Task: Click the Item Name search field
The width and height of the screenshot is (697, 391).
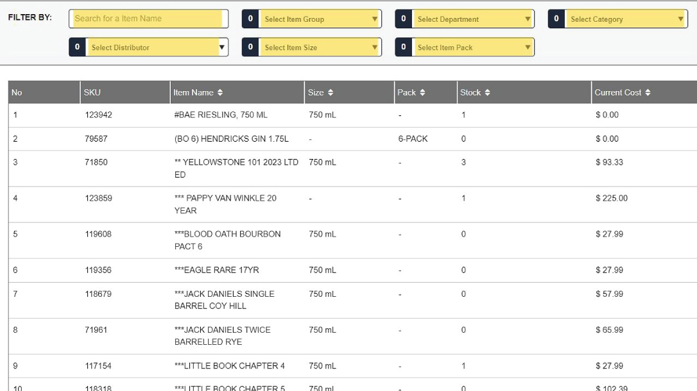Action: tap(148, 19)
